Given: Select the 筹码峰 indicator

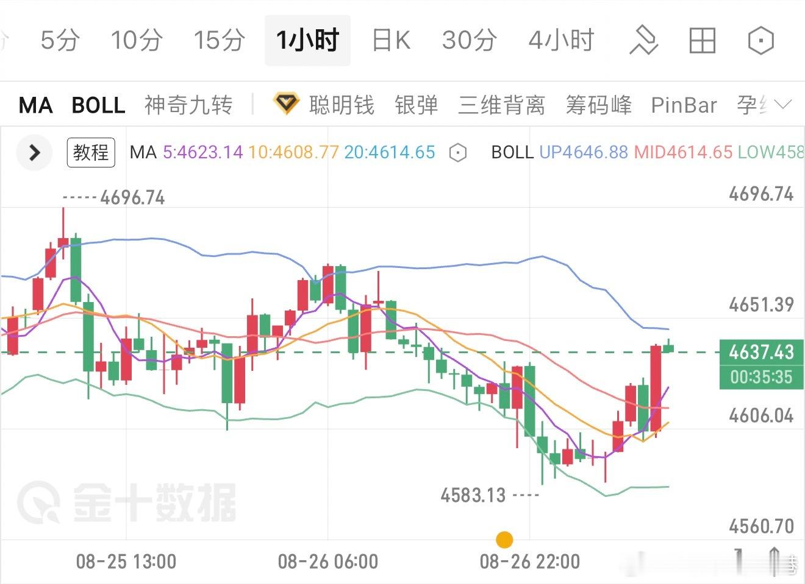Looking at the screenshot, I should 598,105.
